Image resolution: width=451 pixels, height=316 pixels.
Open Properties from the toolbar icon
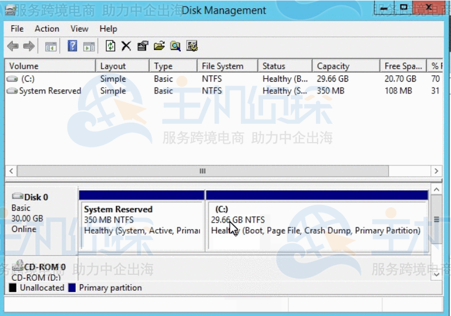pos(143,46)
